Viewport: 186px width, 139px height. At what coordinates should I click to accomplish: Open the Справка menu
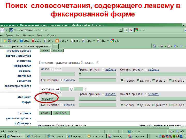coord(51,36)
